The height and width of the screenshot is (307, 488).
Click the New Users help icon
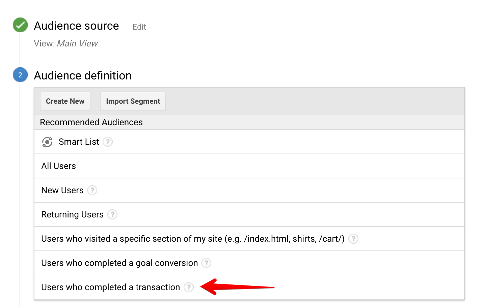tap(92, 190)
